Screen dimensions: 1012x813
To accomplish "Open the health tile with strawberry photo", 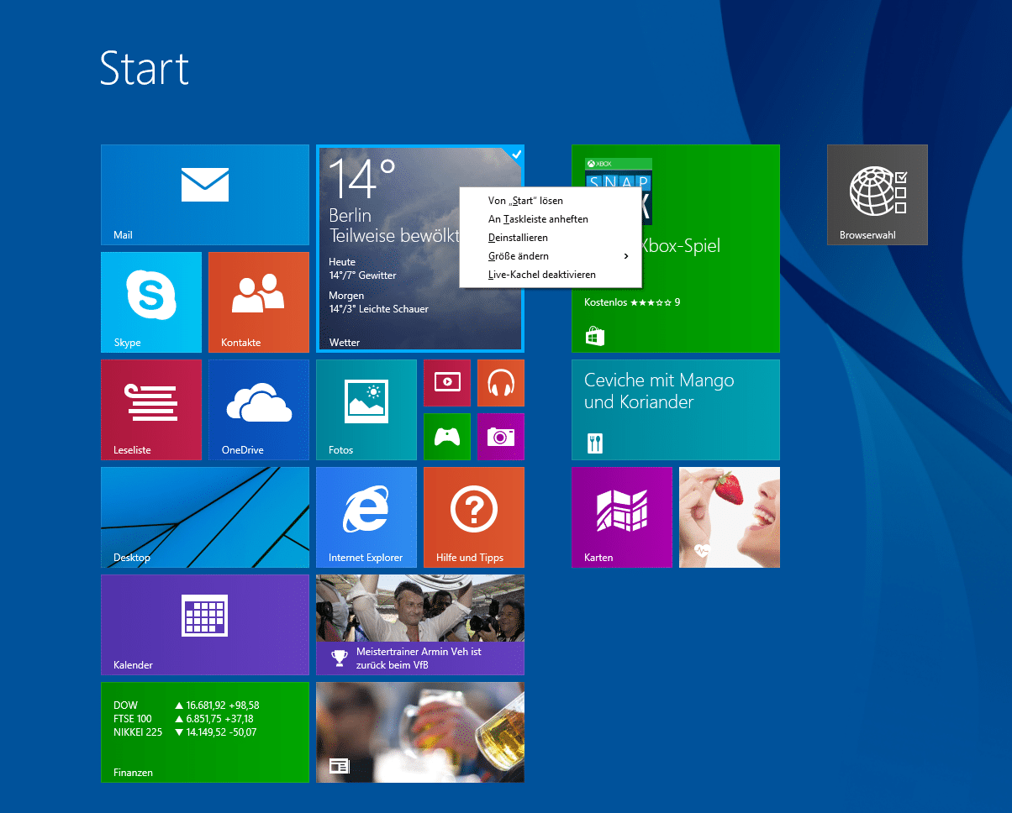I will pyautogui.click(x=730, y=517).
